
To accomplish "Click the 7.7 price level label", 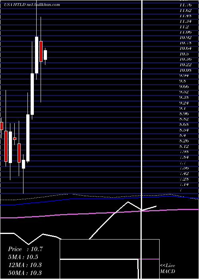I will (183, 163).
